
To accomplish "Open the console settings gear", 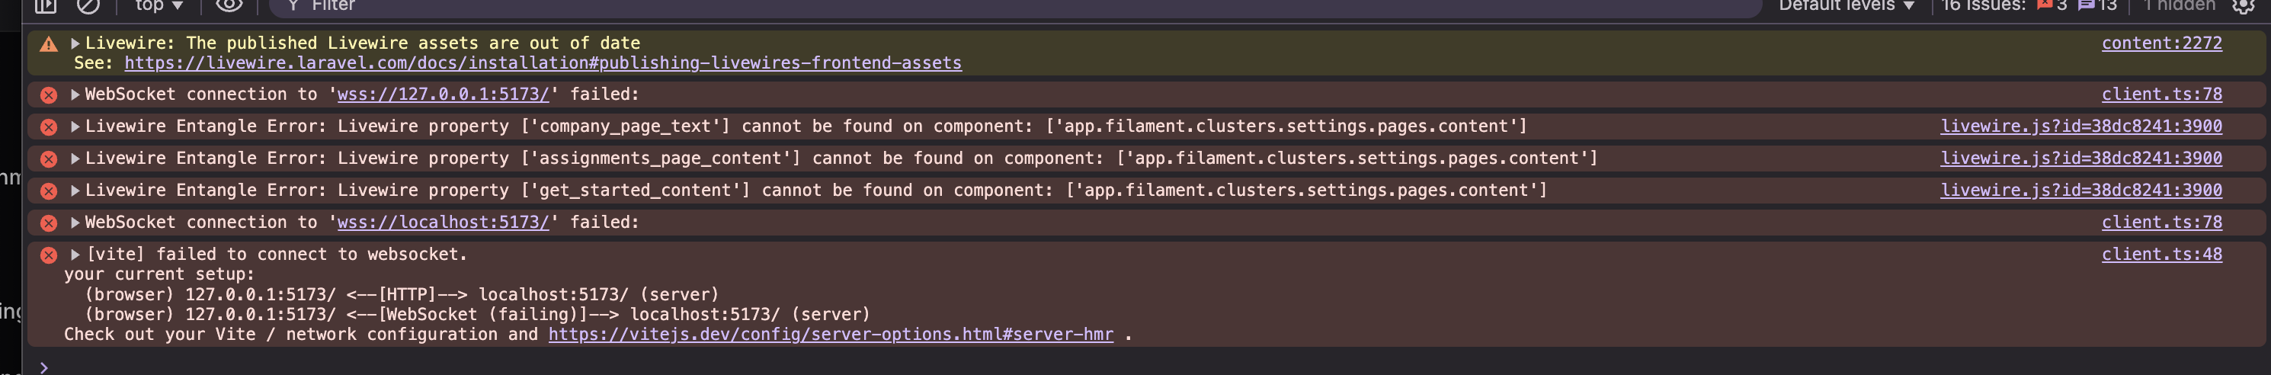I will 2243,5.
